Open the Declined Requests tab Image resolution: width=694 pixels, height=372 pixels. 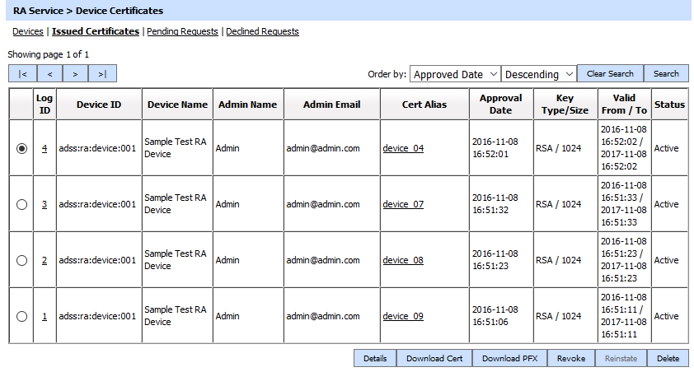coord(262,31)
